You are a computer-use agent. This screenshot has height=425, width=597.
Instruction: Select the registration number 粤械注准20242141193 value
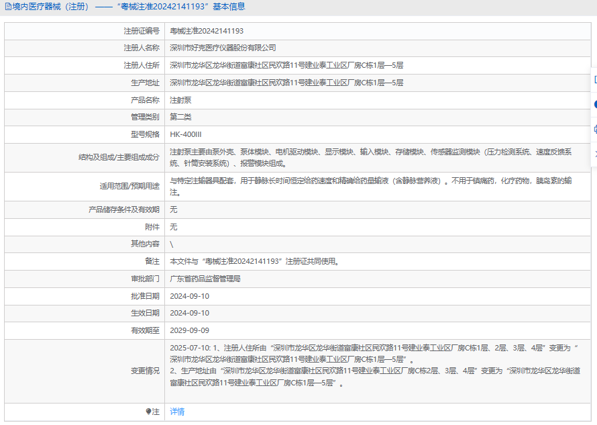[207, 31]
